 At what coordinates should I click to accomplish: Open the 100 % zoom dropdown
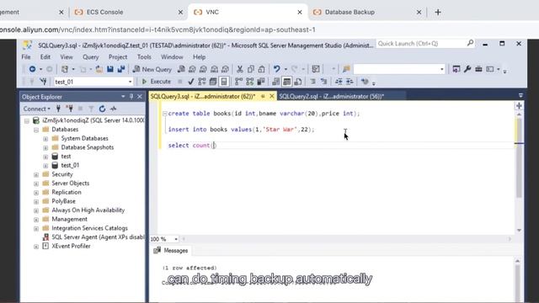click(x=176, y=239)
